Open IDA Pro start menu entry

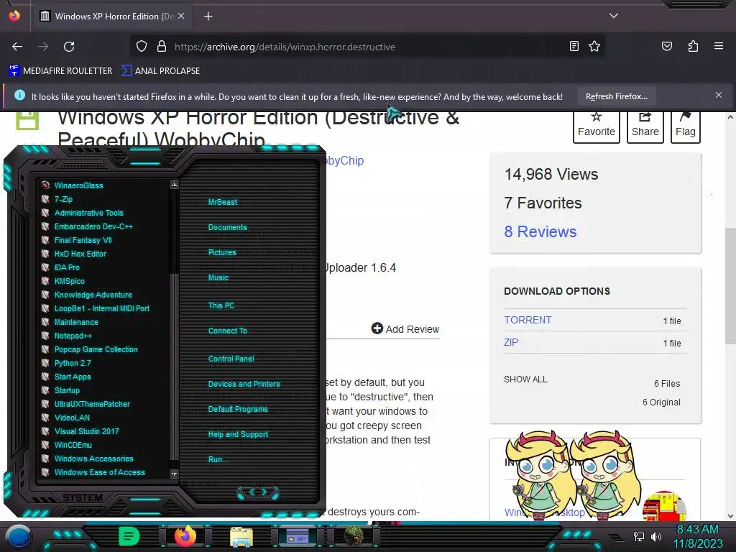pyautogui.click(x=67, y=267)
